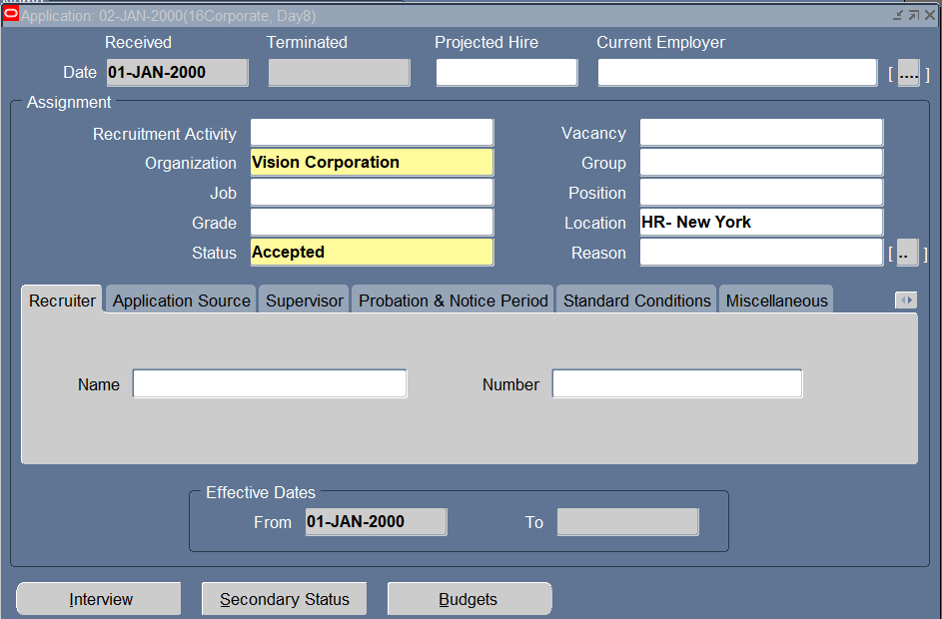Viewport: 942px width, 619px height.
Task: Click the Oracle icon in title bar
Action: (x=11, y=15)
